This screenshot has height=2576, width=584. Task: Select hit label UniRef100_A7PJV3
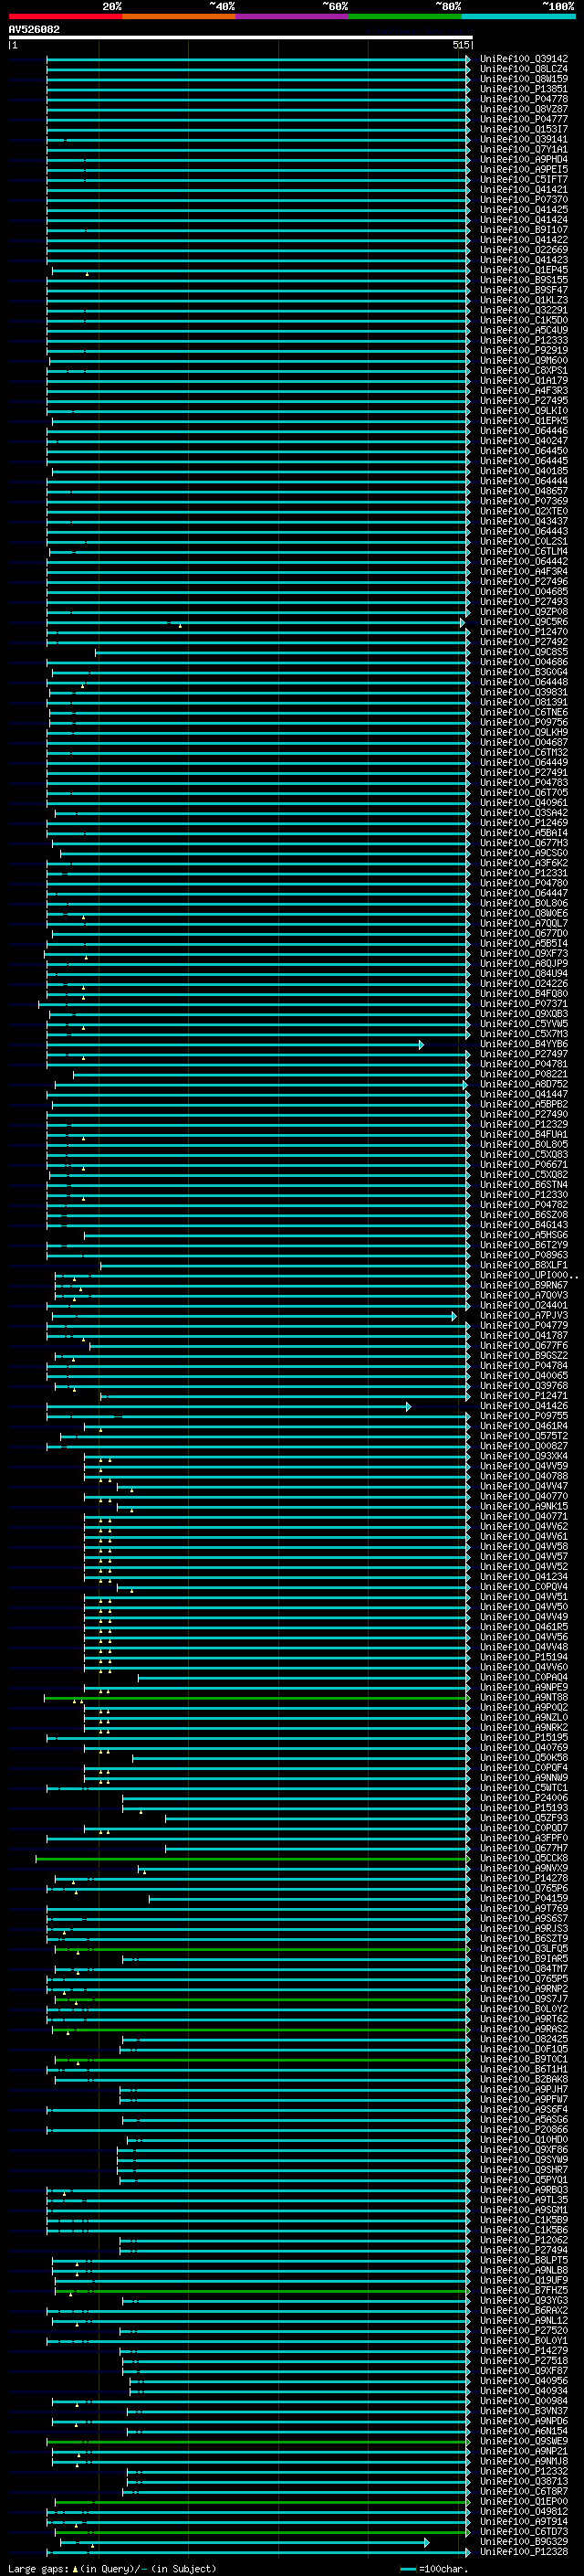pyautogui.click(x=523, y=1316)
